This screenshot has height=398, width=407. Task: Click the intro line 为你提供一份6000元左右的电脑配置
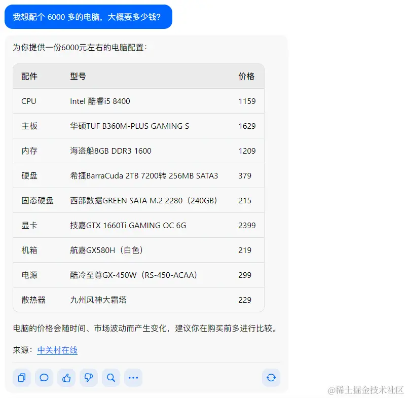click(80, 48)
